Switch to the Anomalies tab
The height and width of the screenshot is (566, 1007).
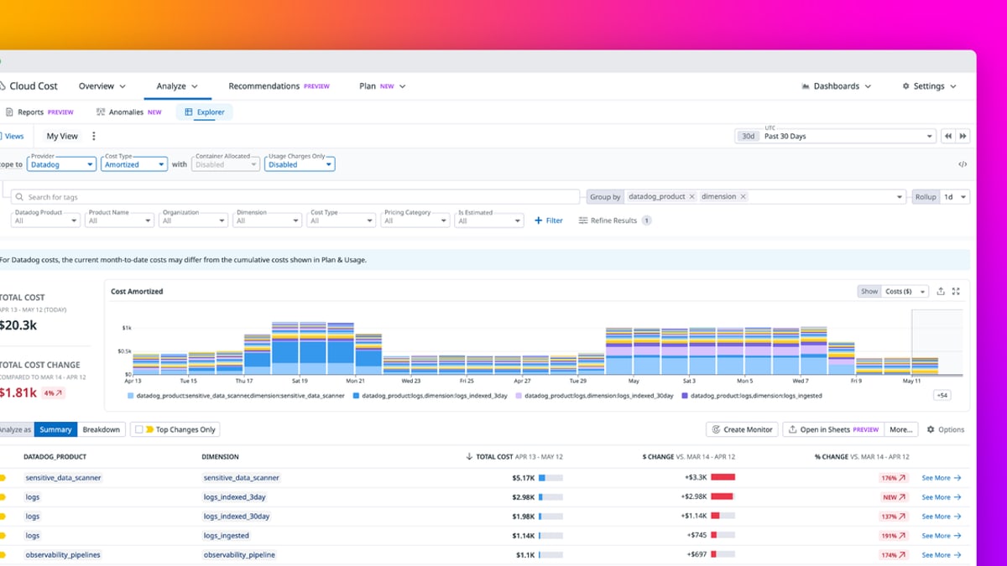(x=128, y=112)
